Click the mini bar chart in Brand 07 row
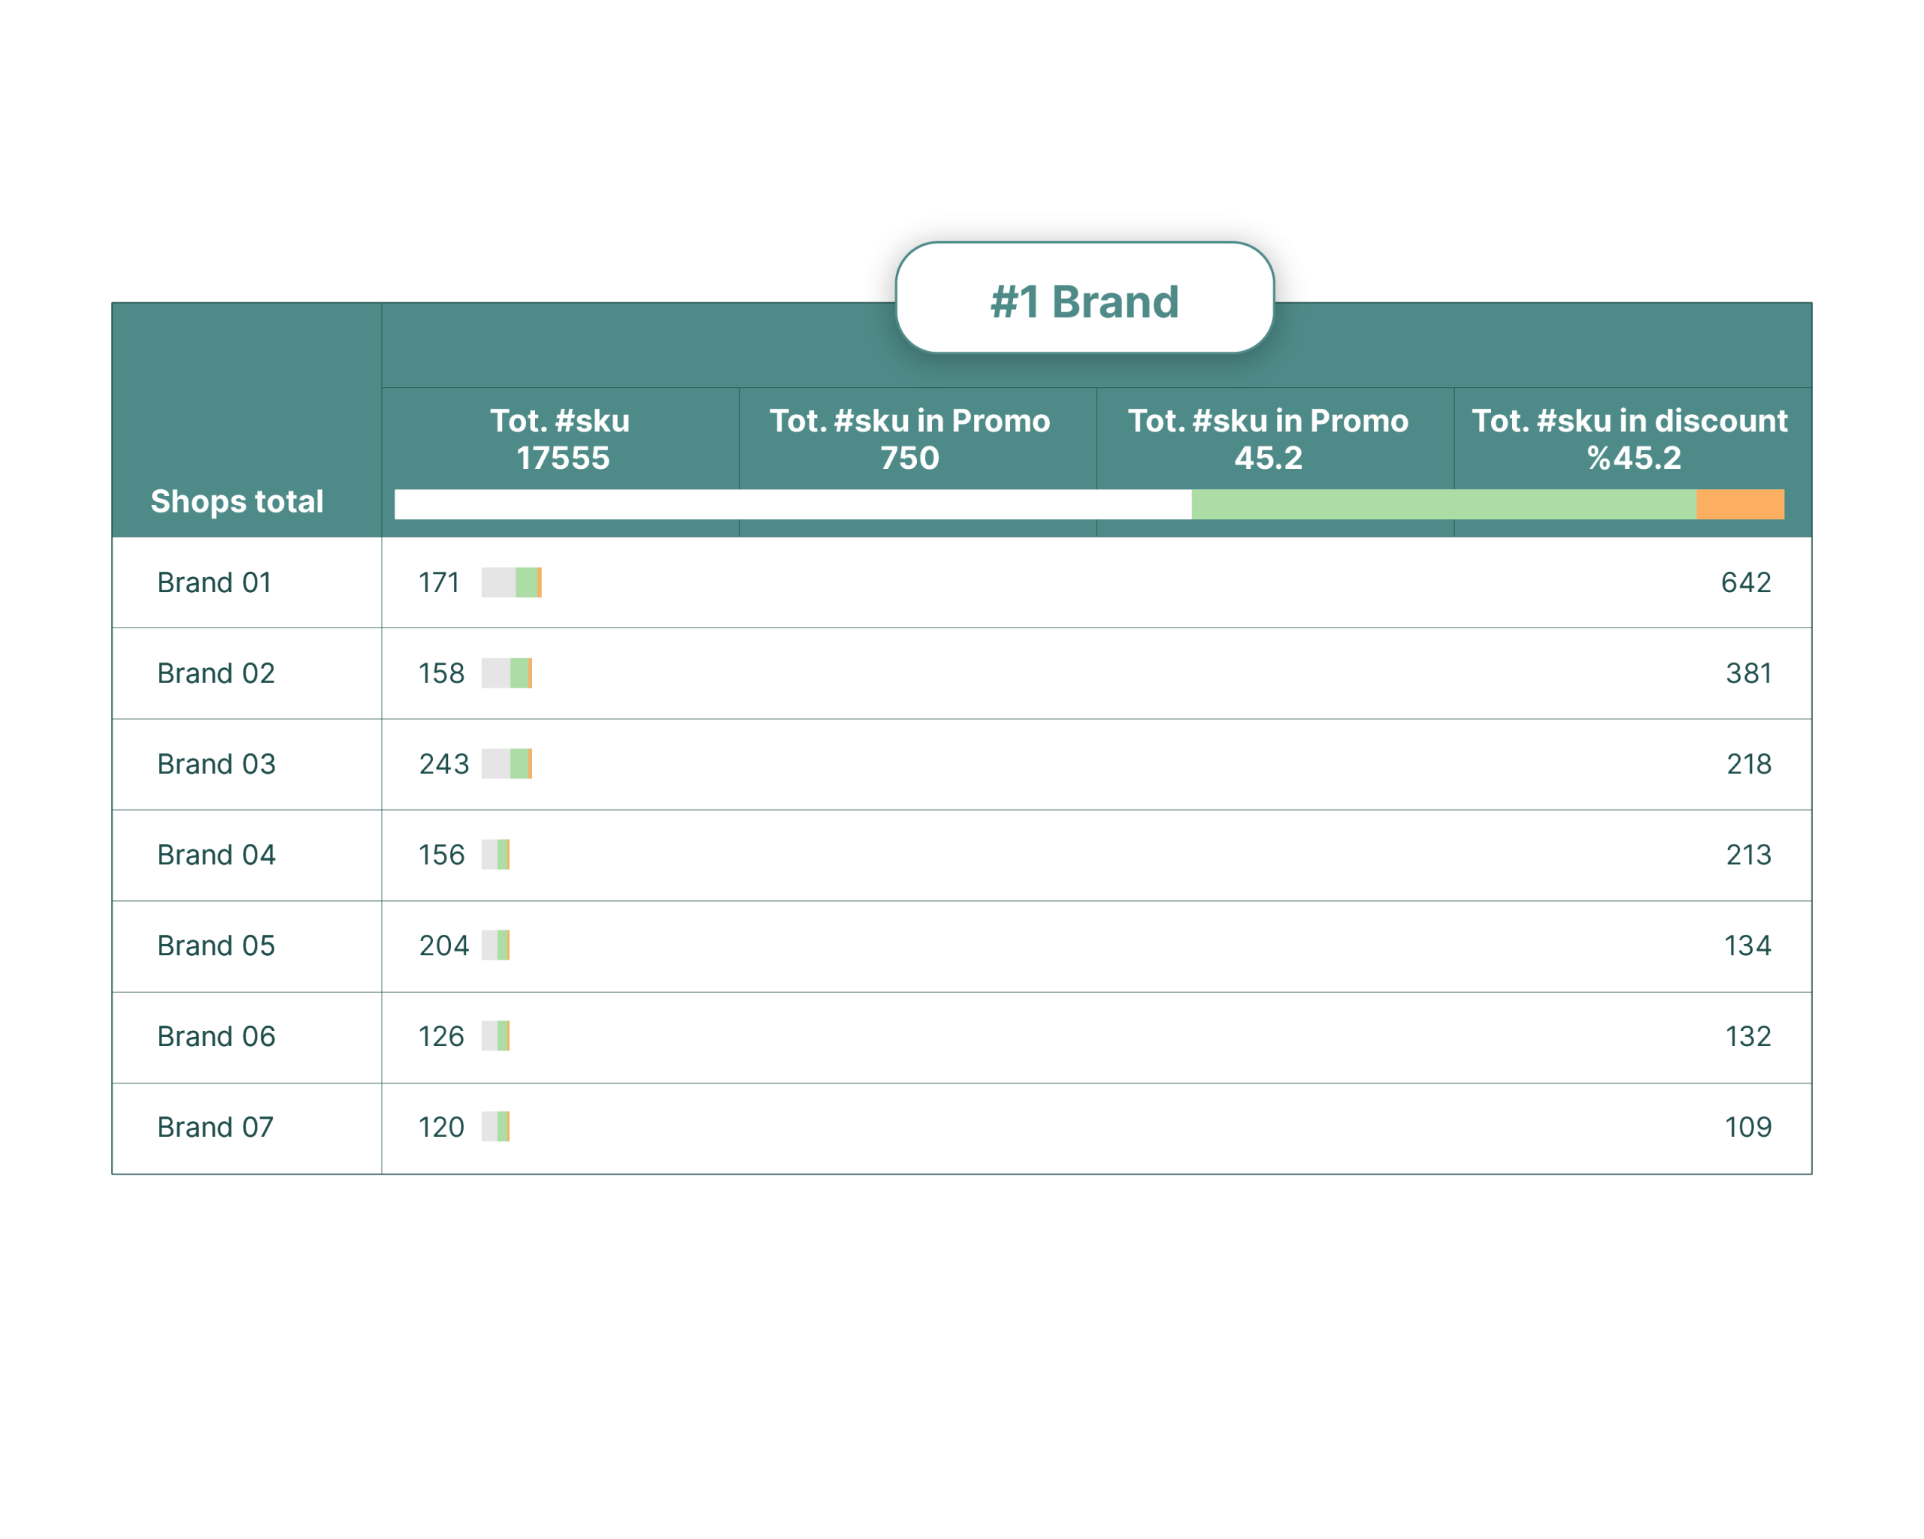 (x=495, y=1126)
